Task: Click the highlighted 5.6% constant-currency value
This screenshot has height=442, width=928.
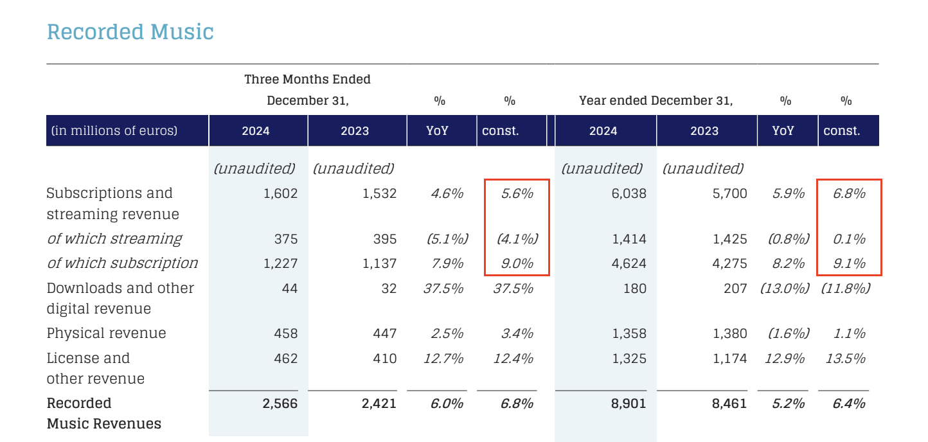Action: (x=517, y=193)
